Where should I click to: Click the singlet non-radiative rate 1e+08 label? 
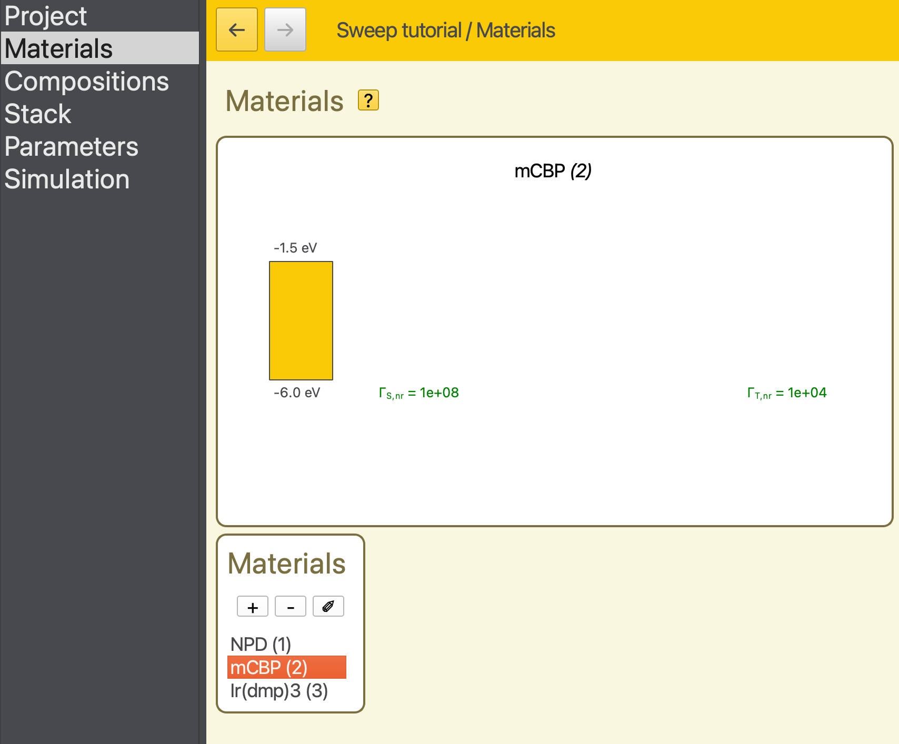[x=419, y=393]
